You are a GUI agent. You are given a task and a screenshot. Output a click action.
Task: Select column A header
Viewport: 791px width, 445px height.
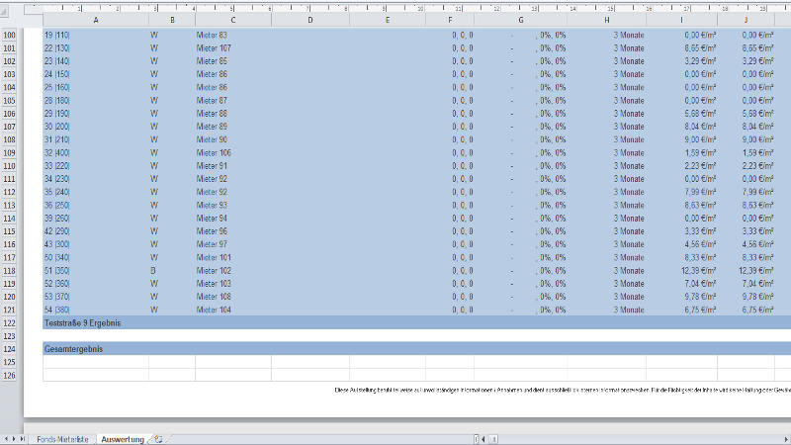(96, 20)
